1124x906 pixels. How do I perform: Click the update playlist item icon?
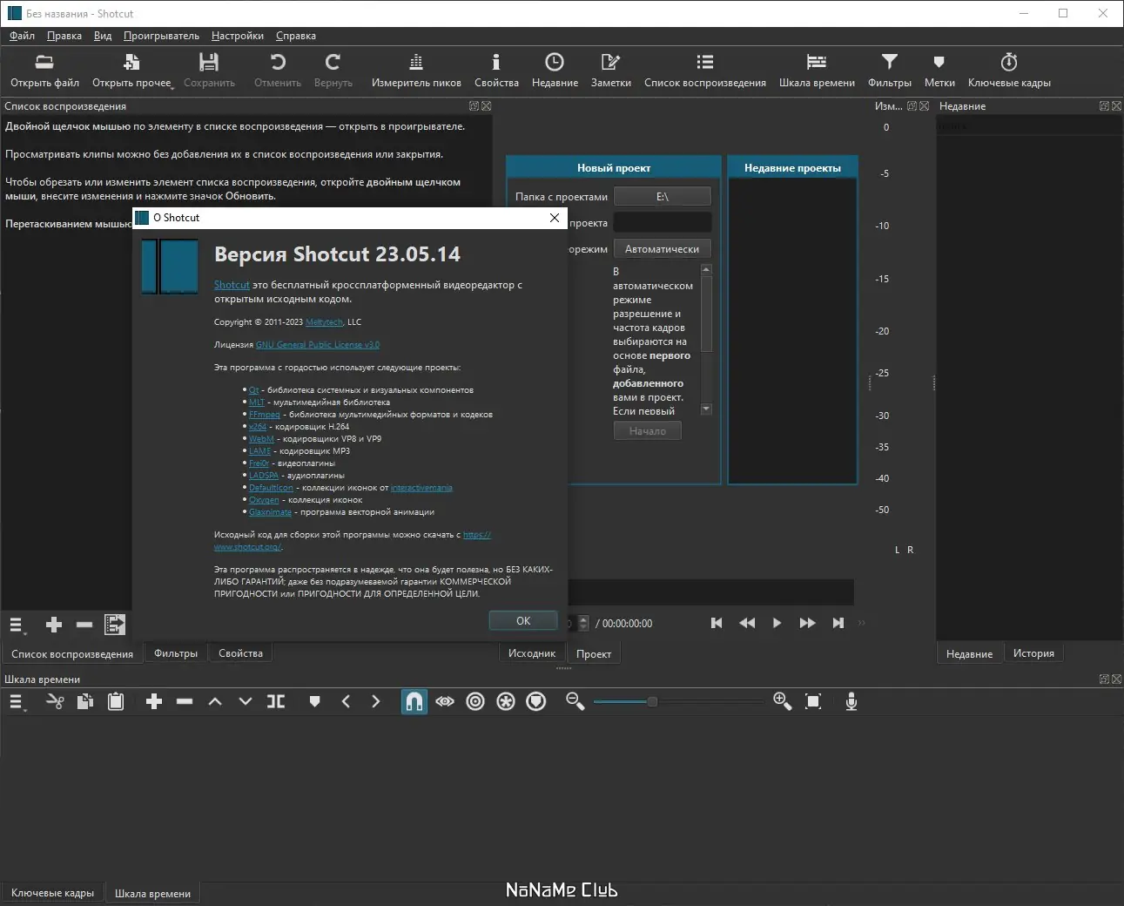[x=115, y=625]
